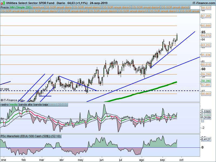Select the 59,299 price level tag
This screenshot has width=216, height=162.
[x=206, y=75]
